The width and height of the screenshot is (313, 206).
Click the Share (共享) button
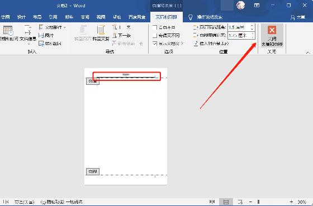tap(298, 17)
